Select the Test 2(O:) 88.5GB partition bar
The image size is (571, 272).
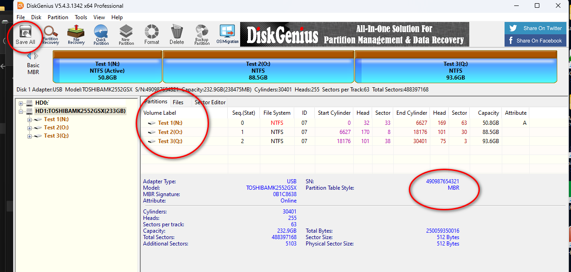coord(258,67)
